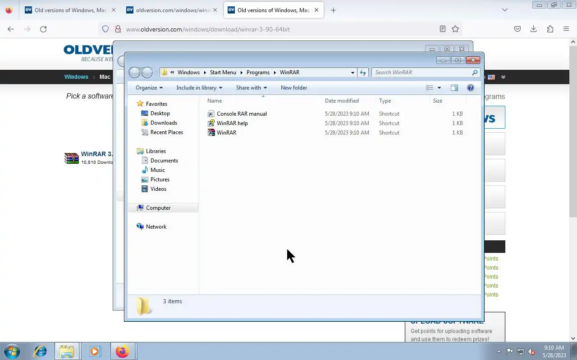Navigate to Programs breadcrumb
The height and width of the screenshot is (360, 577).
click(258, 72)
